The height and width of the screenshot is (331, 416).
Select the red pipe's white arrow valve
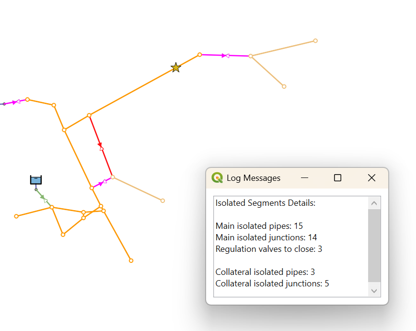click(102, 148)
